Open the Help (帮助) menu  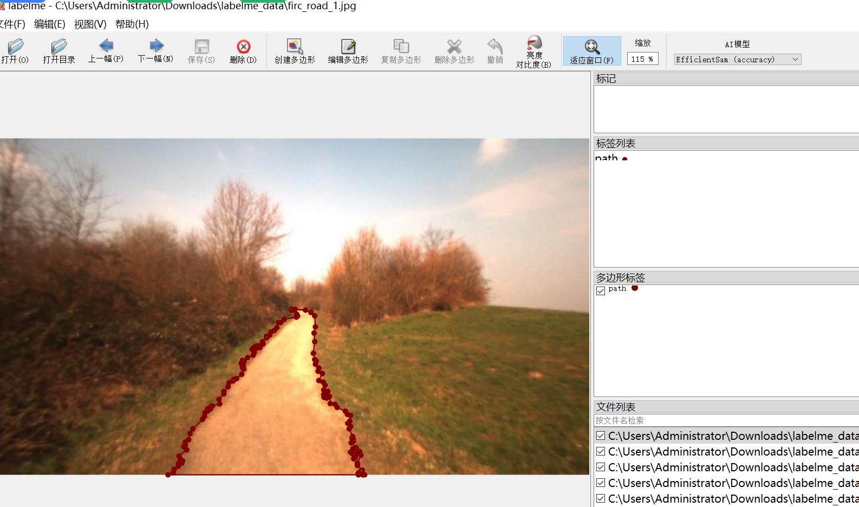pos(132,24)
